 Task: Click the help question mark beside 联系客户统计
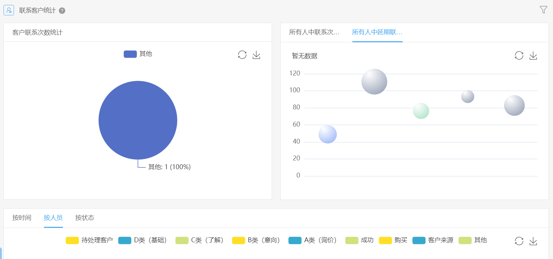62,10
